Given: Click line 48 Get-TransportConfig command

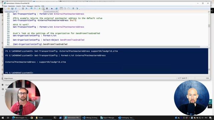Looking at the screenshot, I should click(48, 14).
